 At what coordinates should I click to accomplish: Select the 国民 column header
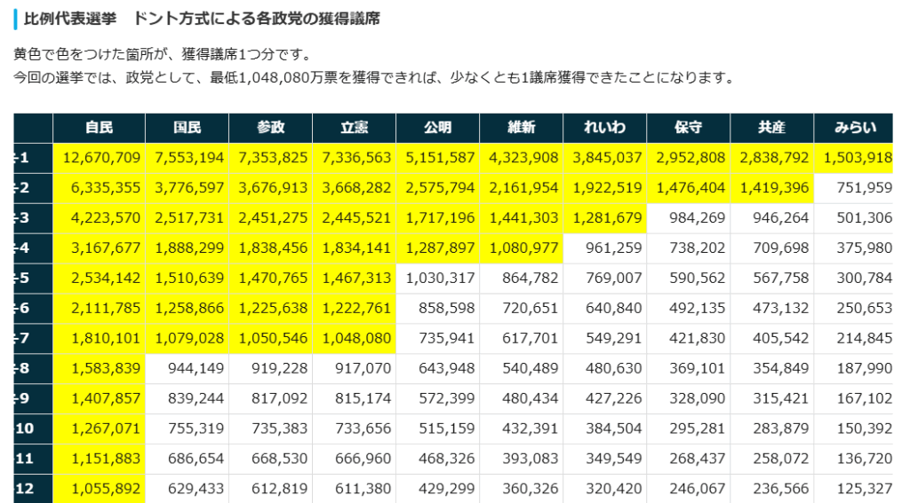(x=187, y=128)
